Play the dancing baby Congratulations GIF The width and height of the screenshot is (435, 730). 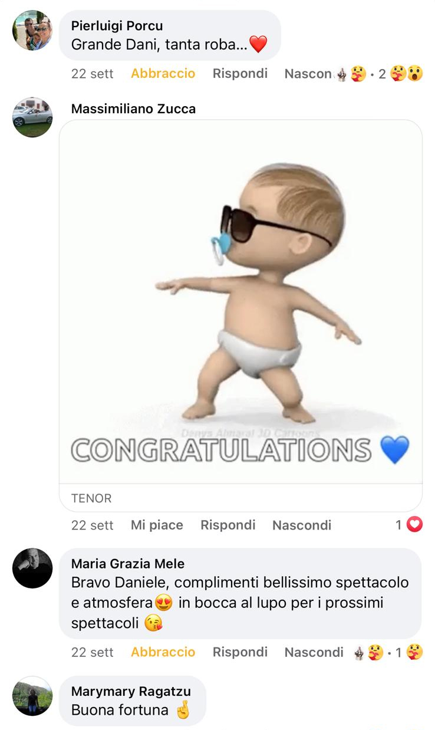[x=241, y=302]
